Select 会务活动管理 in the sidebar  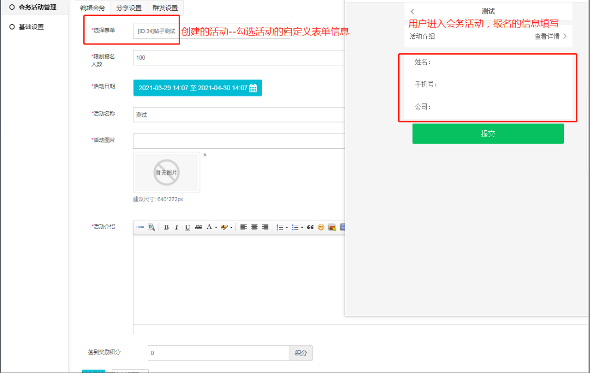[37, 7]
